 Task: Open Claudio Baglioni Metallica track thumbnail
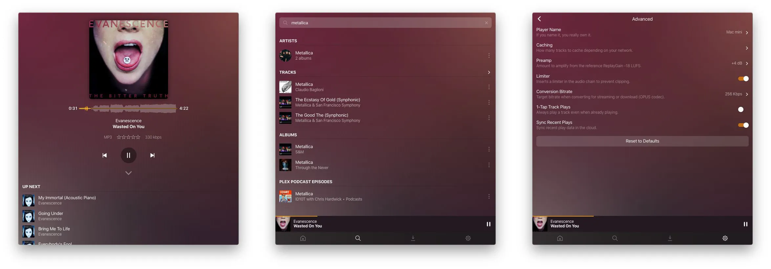click(x=285, y=87)
